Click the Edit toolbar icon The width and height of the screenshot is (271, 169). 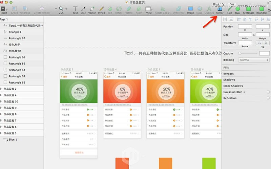(x=110, y=9)
